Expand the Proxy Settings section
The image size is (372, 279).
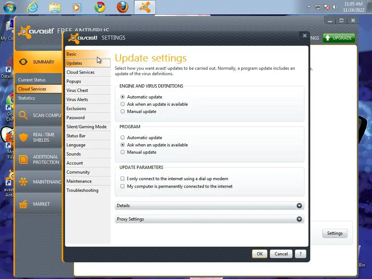click(209, 219)
